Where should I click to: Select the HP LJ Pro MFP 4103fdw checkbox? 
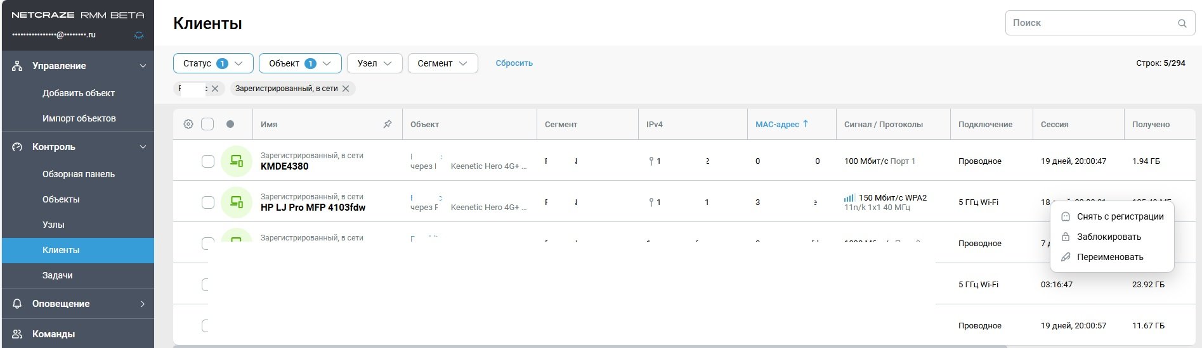point(207,202)
